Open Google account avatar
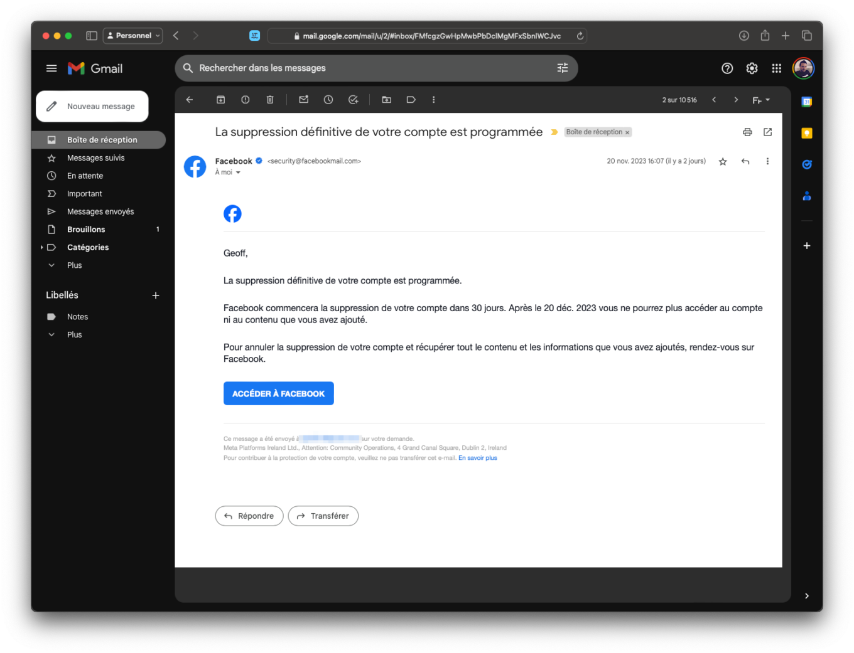854x653 pixels. tap(804, 68)
